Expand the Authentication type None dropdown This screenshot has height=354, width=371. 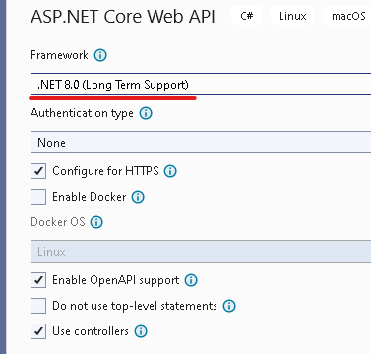tap(201, 143)
